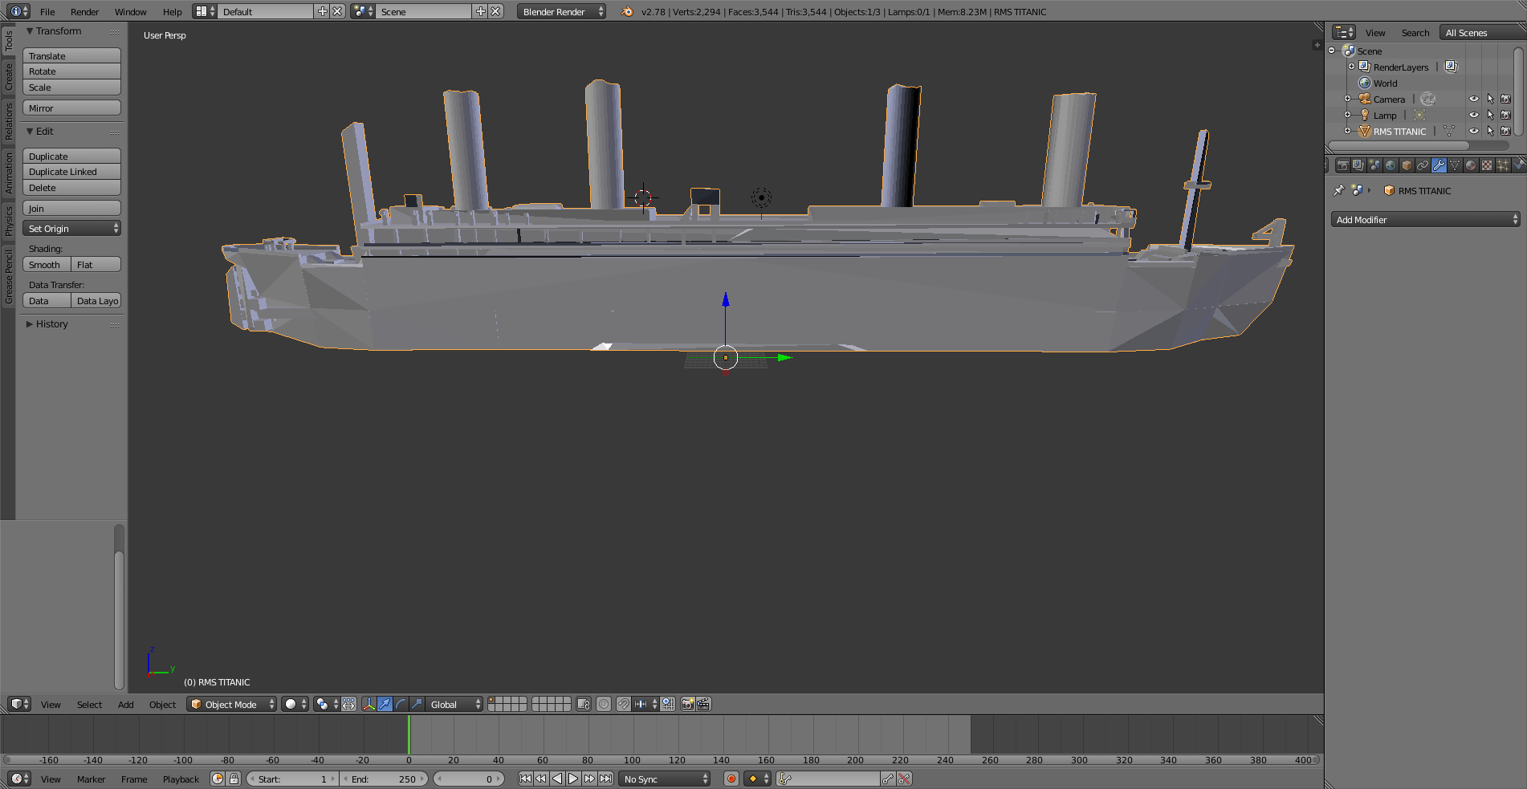Open the Add Modifier dropdown

1425,220
